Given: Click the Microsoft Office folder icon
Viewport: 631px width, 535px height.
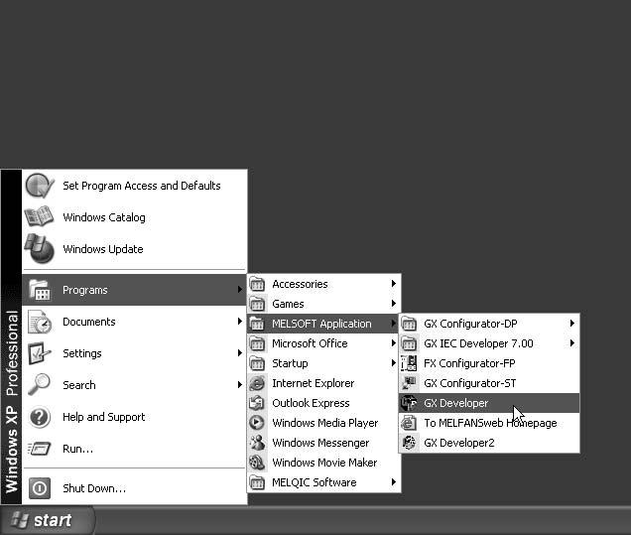Looking at the screenshot, I should tap(257, 343).
